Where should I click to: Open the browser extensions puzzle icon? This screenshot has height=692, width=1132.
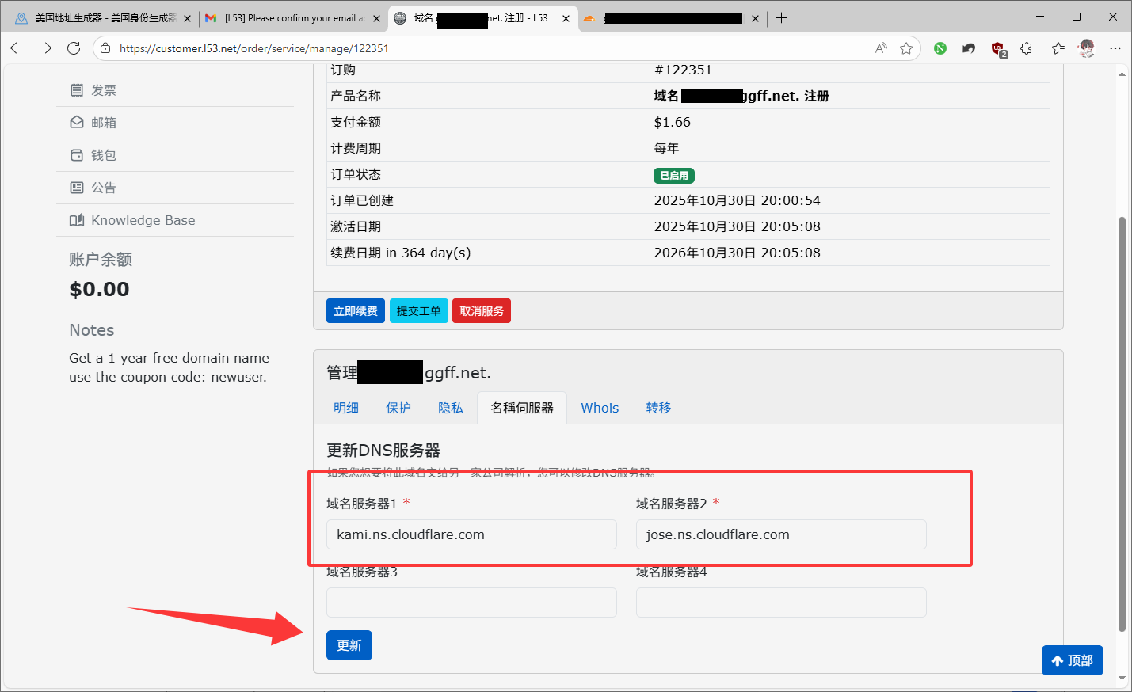point(1026,48)
